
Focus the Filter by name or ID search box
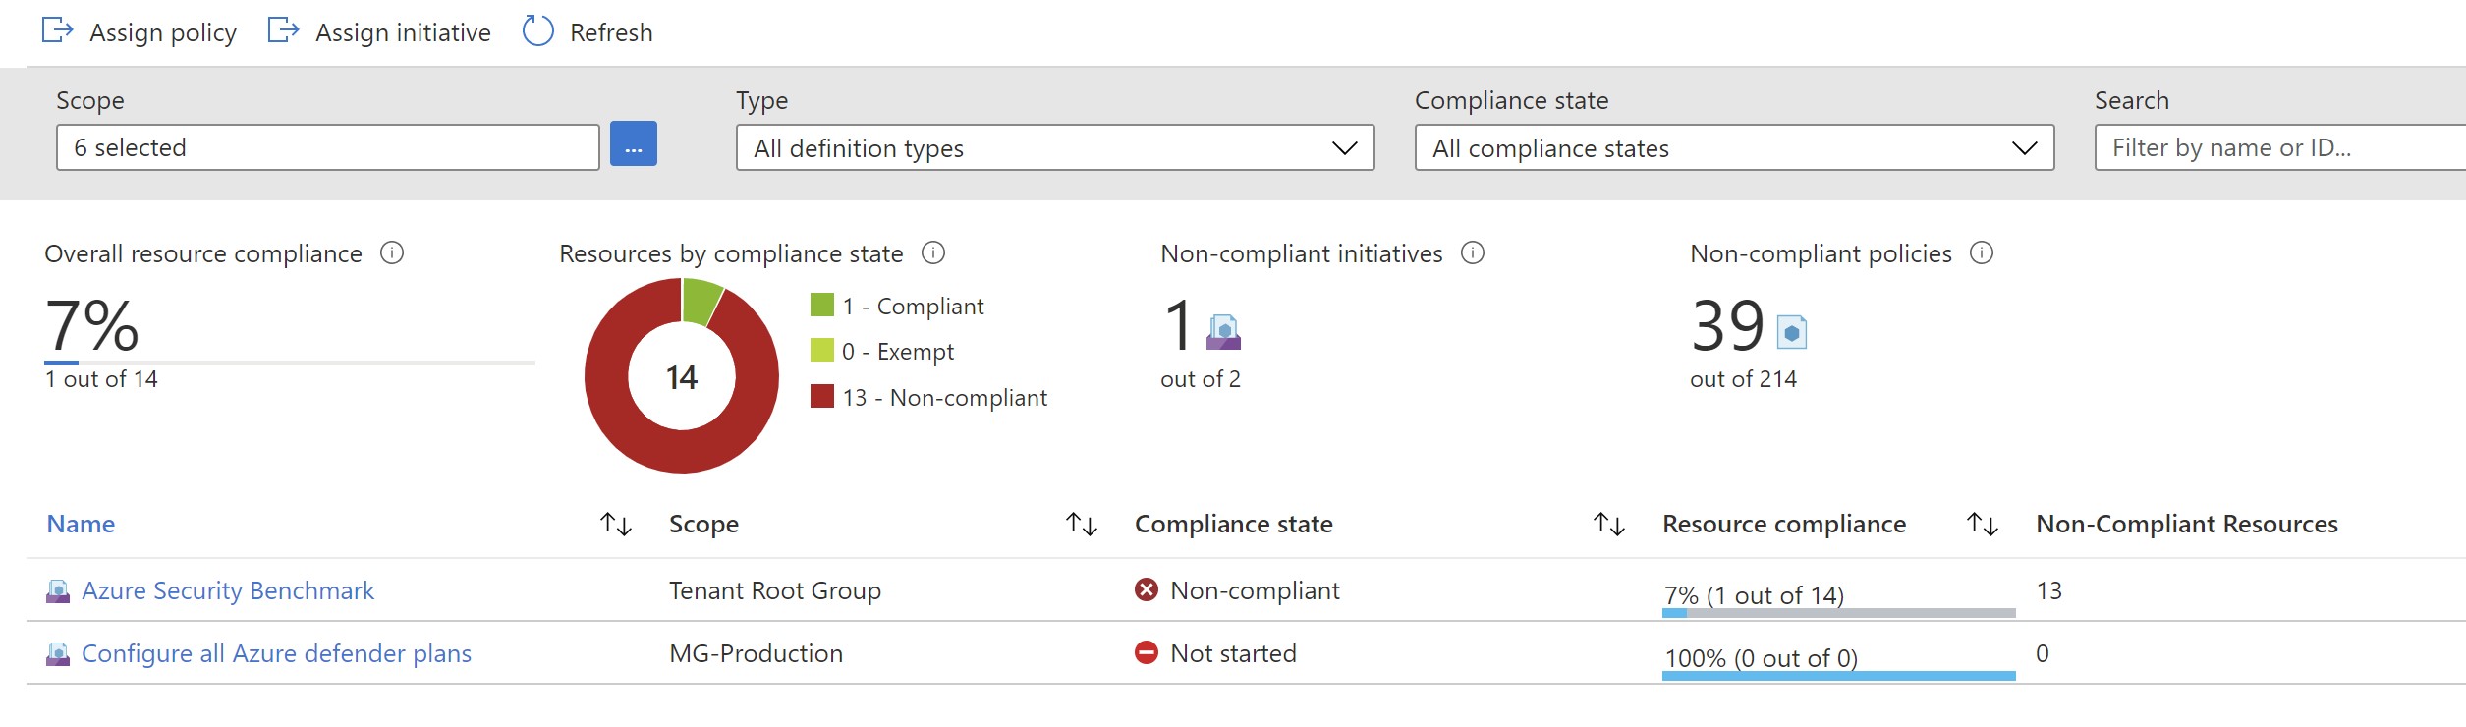(2279, 147)
